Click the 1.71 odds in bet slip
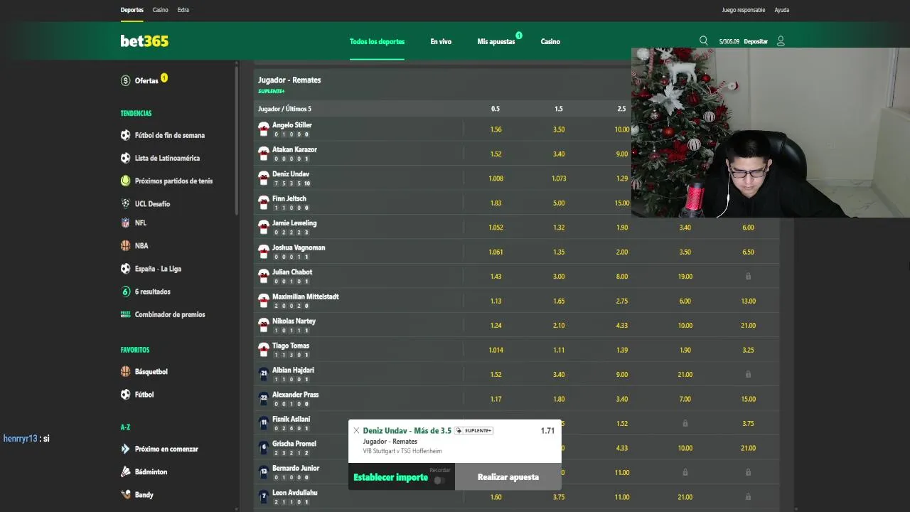The width and height of the screenshot is (910, 512). (547, 431)
